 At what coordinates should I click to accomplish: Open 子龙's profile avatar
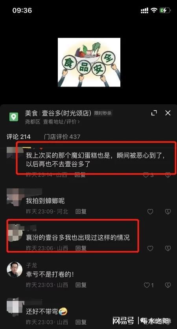[15, 270]
